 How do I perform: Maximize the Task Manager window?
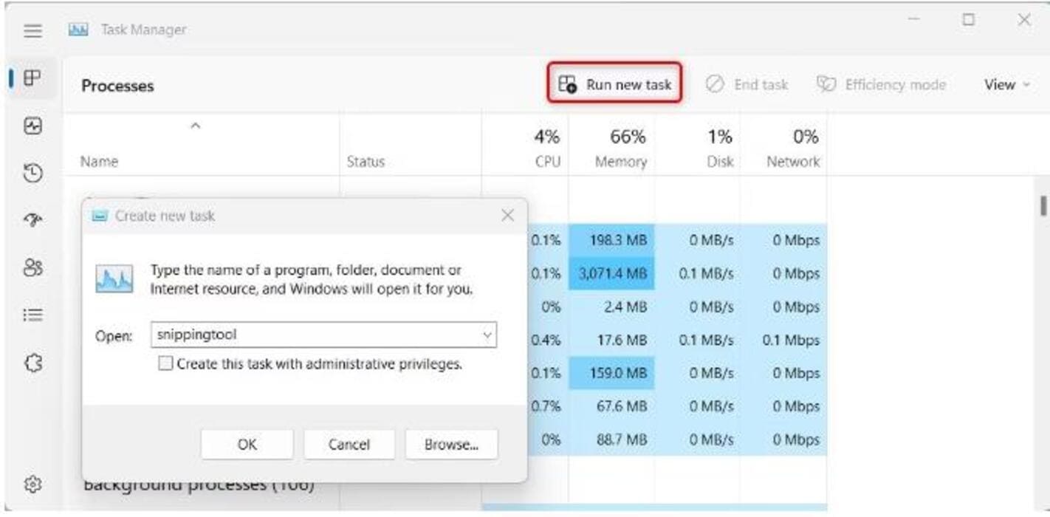pyautogui.click(x=968, y=21)
